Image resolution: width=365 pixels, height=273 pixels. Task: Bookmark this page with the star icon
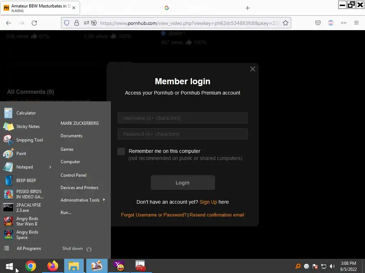[286, 23]
